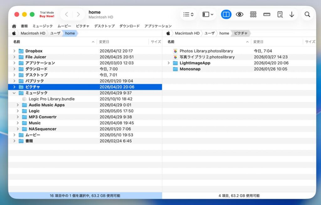Click the Buy Now! link
Screen dimensions: 321x205
point(47,16)
